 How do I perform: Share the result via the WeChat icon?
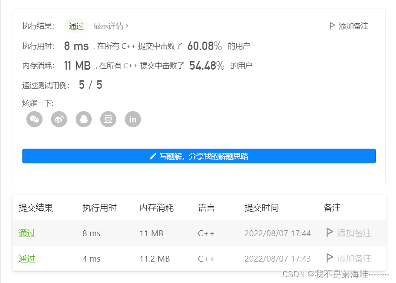(34, 119)
